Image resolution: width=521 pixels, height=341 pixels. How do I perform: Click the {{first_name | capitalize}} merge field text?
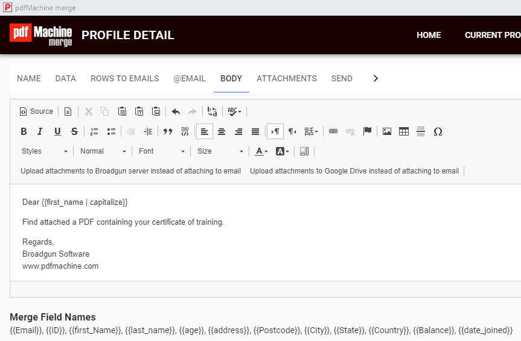85,202
